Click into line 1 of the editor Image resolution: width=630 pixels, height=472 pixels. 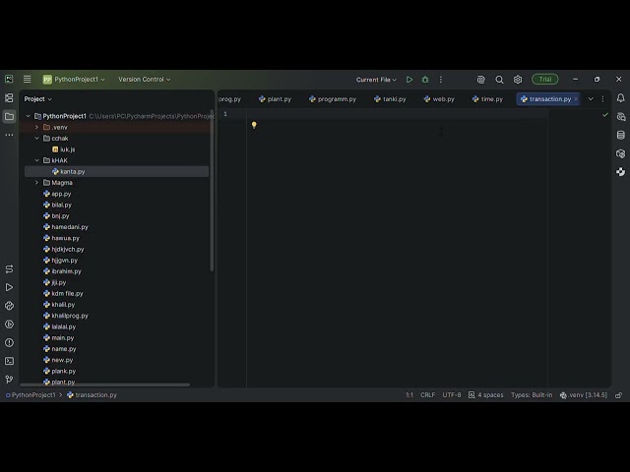(398, 114)
